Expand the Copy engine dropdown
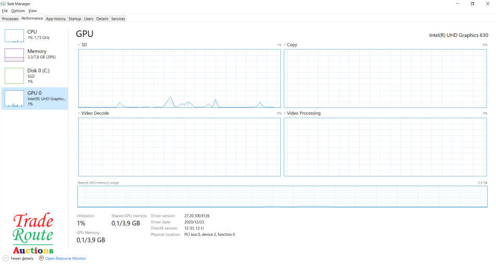The image size is (496, 266). [285, 45]
